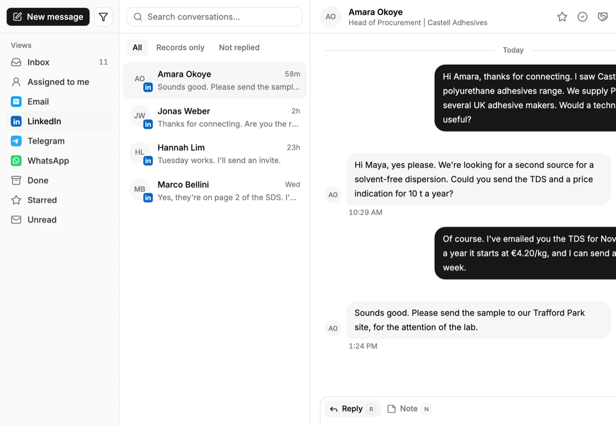Click the New message button
Viewport: 616px width, 426px height.
[x=48, y=17]
